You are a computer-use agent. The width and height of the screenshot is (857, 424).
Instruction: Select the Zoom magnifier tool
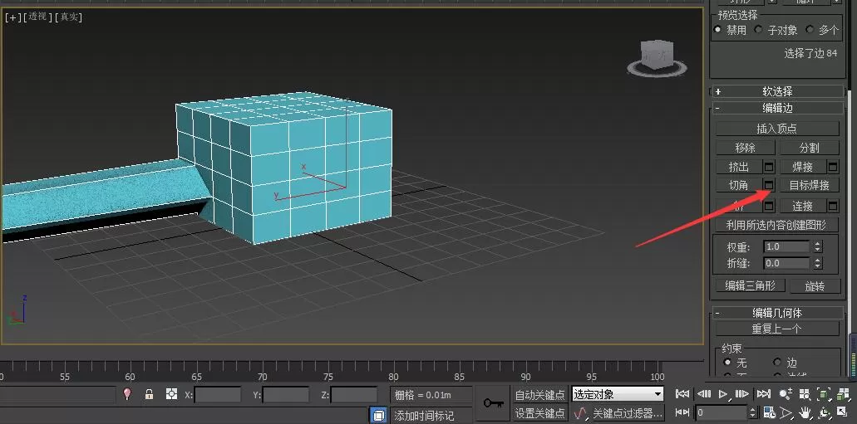(786, 393)
